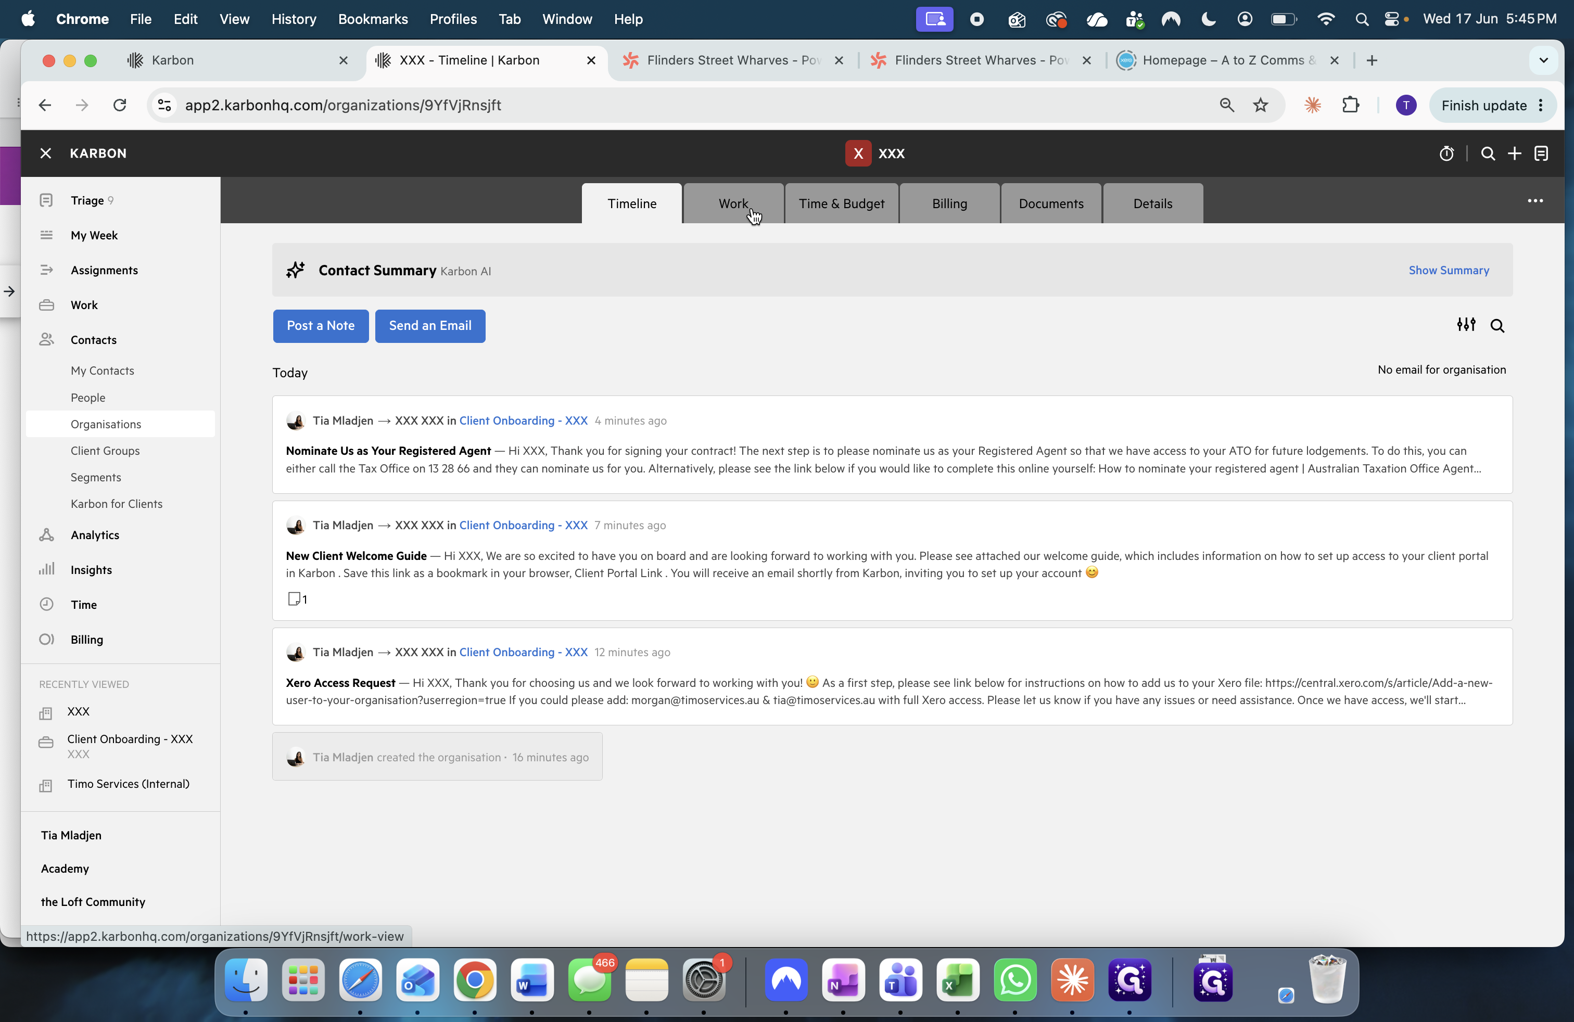
Task: Click the plus add-new icon in Karbon header
Action: 1515,154
